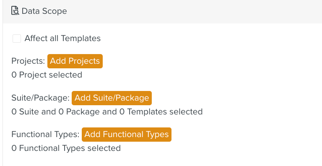
Task: Click the 0 Suite and 0 Package summary text
Action: point(107,112)
